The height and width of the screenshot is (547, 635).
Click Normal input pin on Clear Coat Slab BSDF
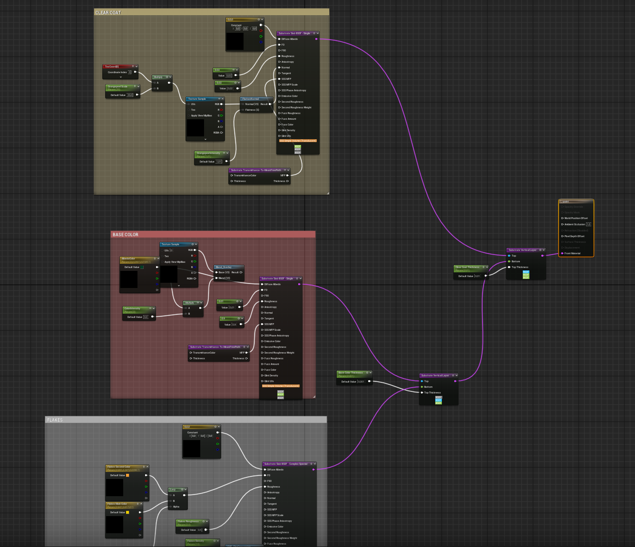[279, 67]
